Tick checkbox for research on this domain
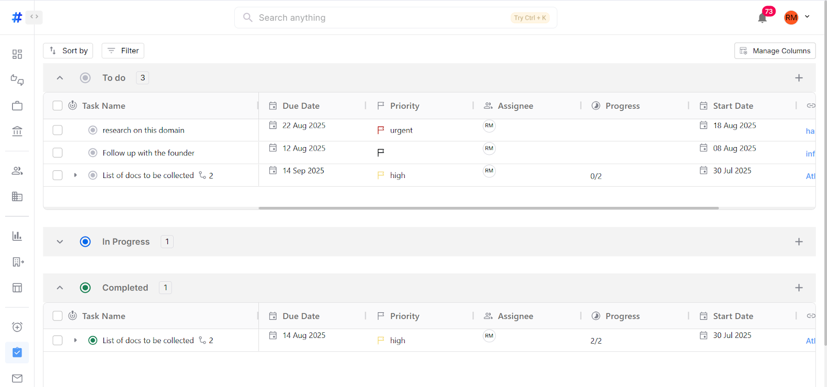Screen dimensions: 827x387 (x=57, y=130)
